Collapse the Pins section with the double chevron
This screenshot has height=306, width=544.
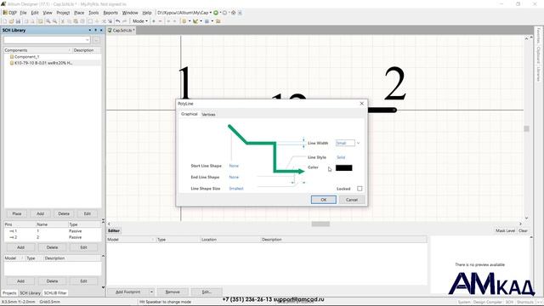[103, 221]
